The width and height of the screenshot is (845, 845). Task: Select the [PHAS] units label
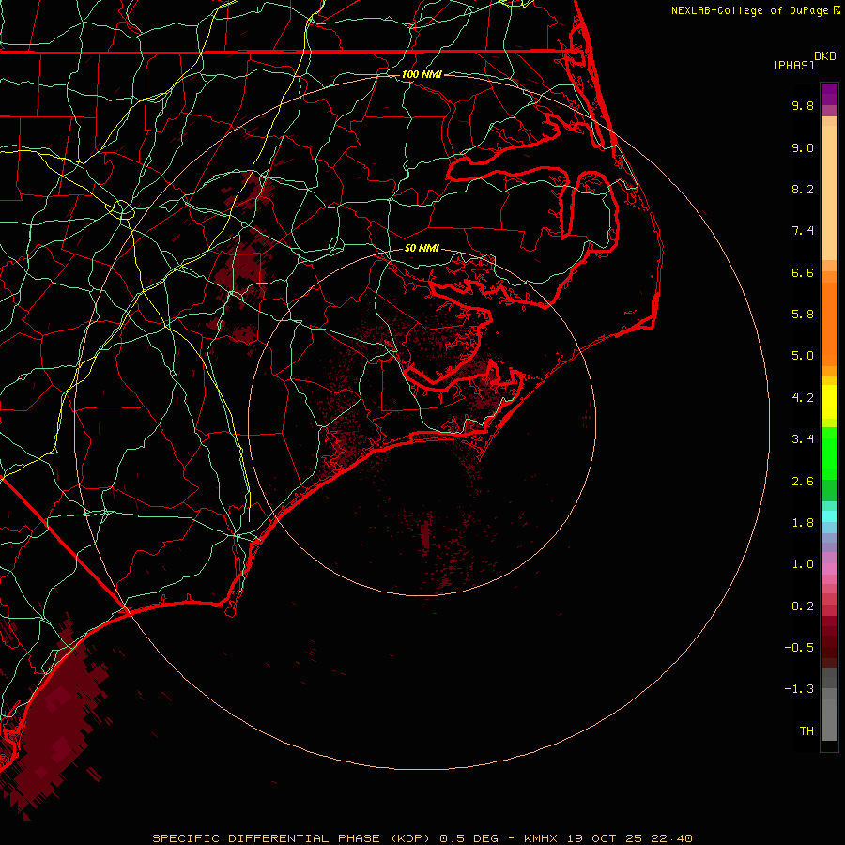793,66
